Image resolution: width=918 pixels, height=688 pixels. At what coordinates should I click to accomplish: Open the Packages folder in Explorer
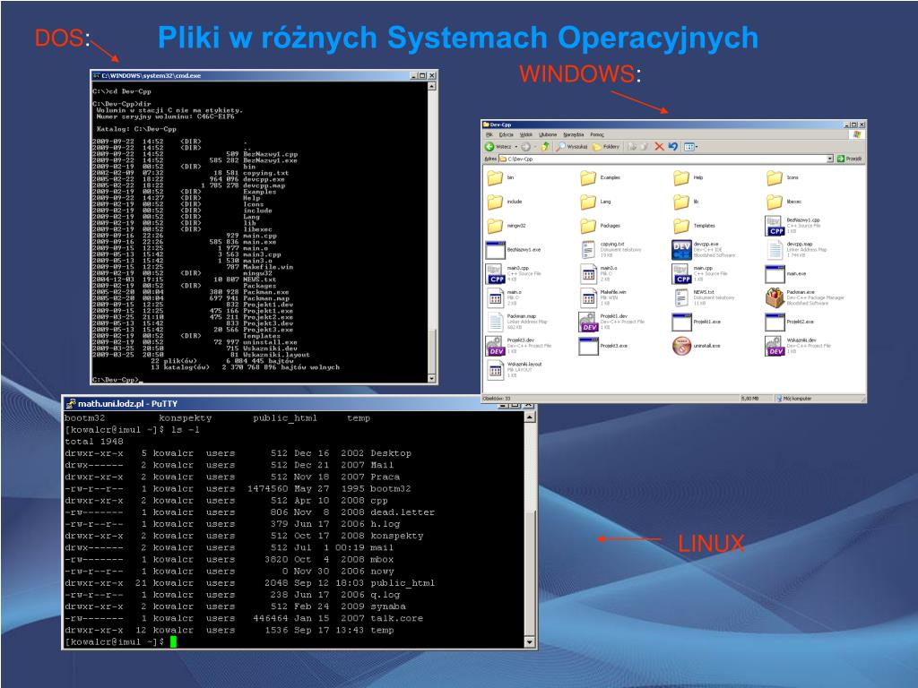(588, 225)
